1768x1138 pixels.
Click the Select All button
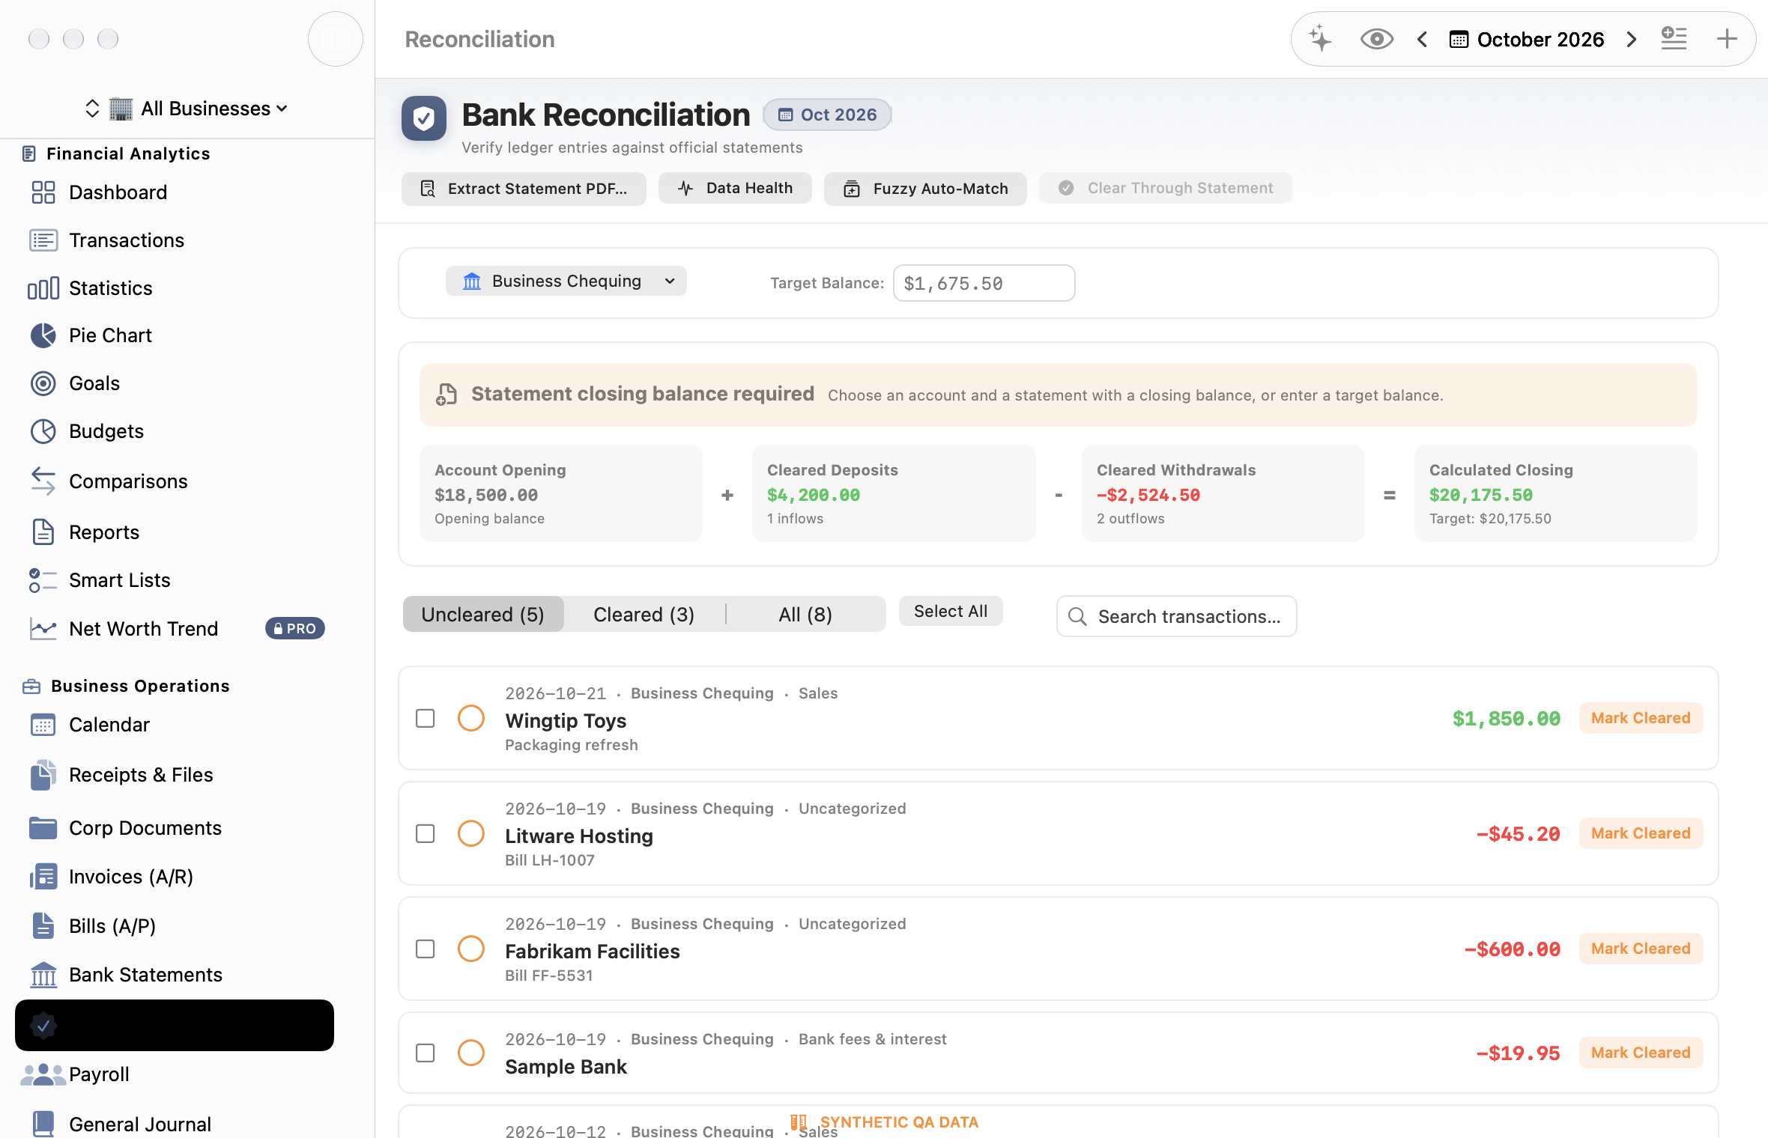[951, 612]
